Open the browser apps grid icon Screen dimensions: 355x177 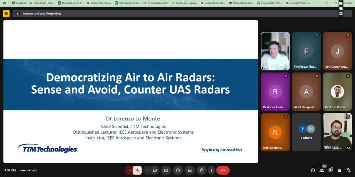(5, 3)
